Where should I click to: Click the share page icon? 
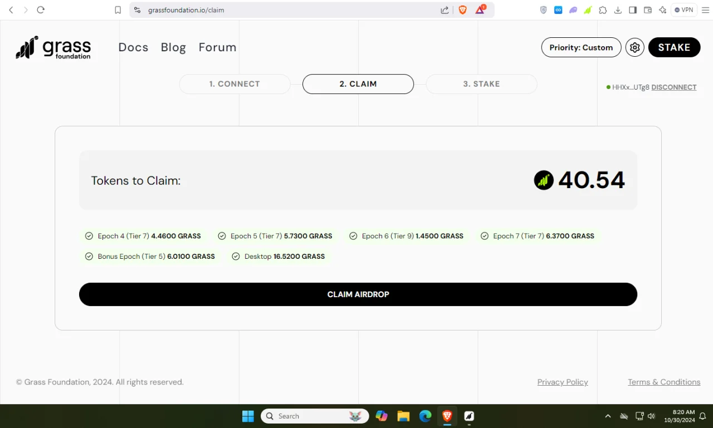[x=445, y=10]
